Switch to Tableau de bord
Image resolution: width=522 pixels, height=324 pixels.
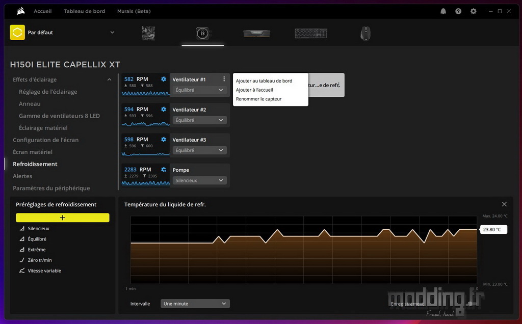point(84,11)
